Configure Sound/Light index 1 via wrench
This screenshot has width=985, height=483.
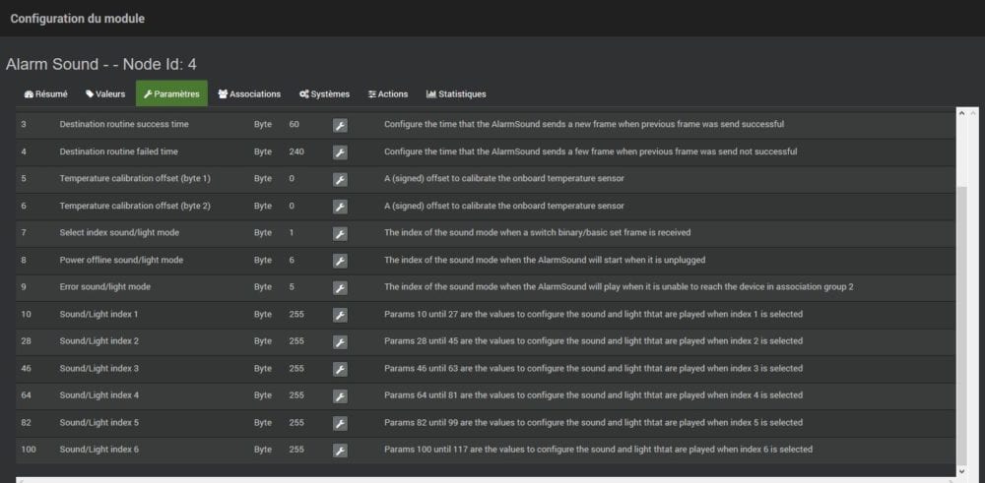340,315
